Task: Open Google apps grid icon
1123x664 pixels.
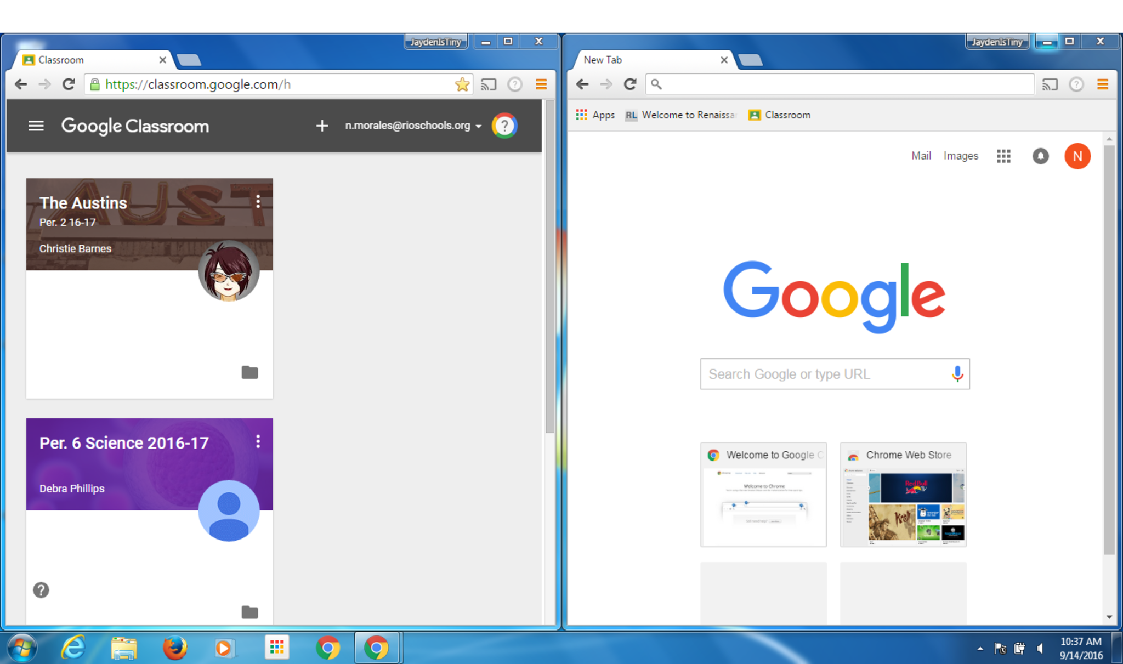Action: pos(1003,156)
